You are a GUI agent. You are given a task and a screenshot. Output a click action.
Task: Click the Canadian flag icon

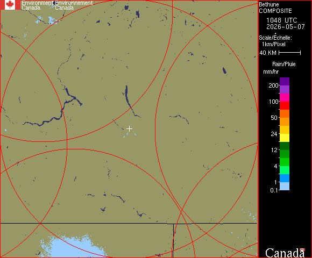10,5
